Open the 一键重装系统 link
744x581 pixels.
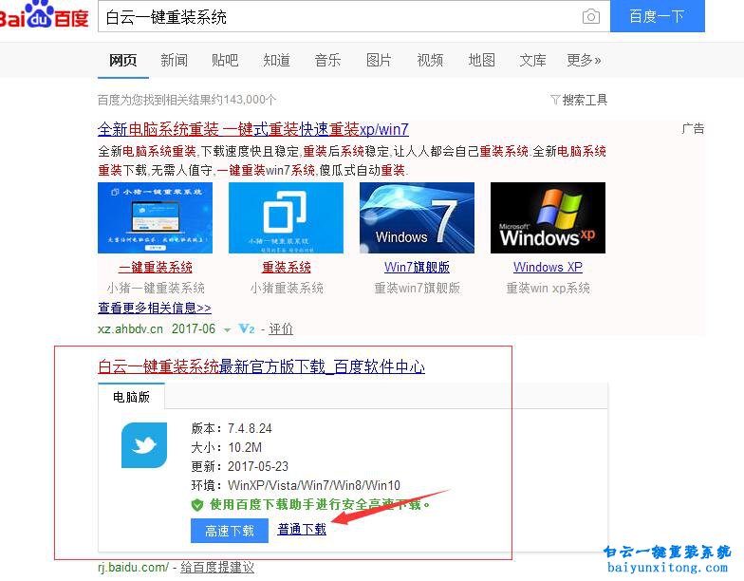[x=156, y=268]
